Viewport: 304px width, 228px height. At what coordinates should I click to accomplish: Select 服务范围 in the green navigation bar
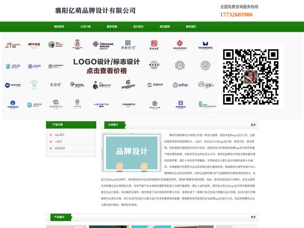[111, 27]
